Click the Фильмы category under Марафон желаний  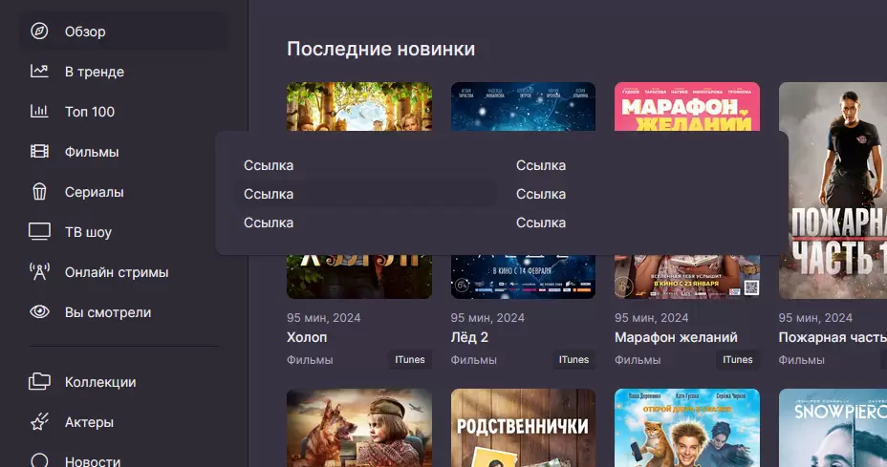click(638, 360)
